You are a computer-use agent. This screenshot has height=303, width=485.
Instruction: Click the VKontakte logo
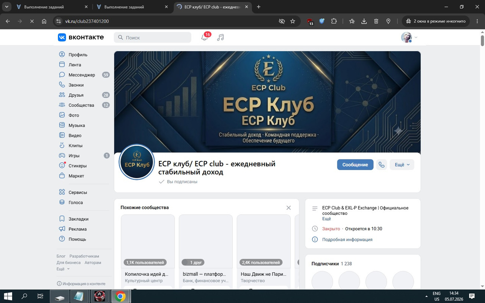[81, 37]
